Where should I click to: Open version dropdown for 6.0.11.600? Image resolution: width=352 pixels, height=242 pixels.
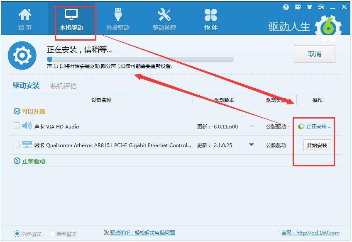tap(251, 126)
